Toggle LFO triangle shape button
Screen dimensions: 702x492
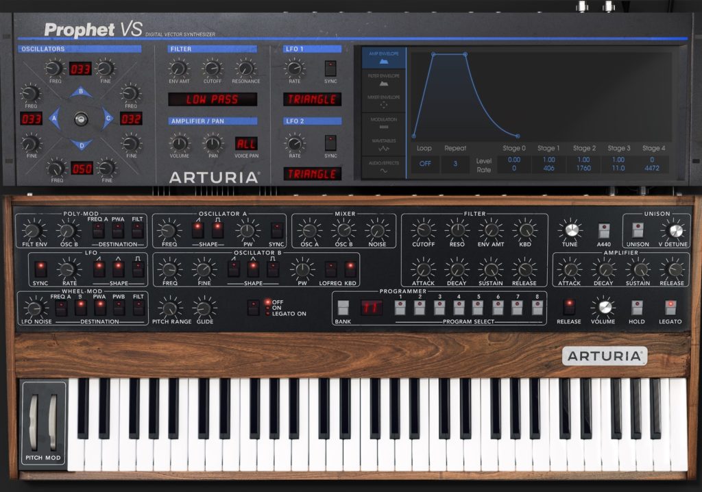[118, 269]
